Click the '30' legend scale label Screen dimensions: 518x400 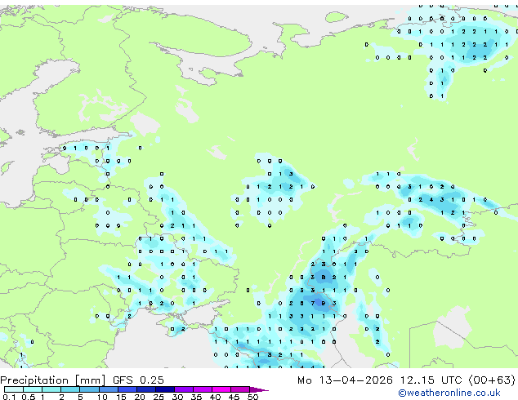177,397
